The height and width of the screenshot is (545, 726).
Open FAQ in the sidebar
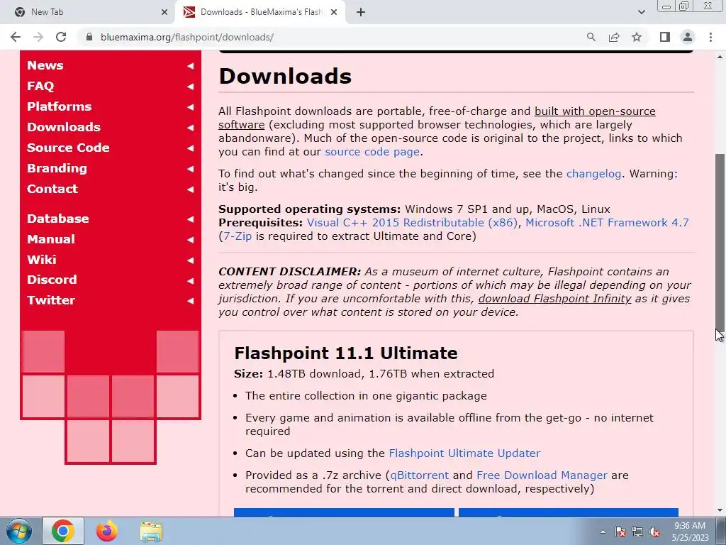tap(40, 86)
